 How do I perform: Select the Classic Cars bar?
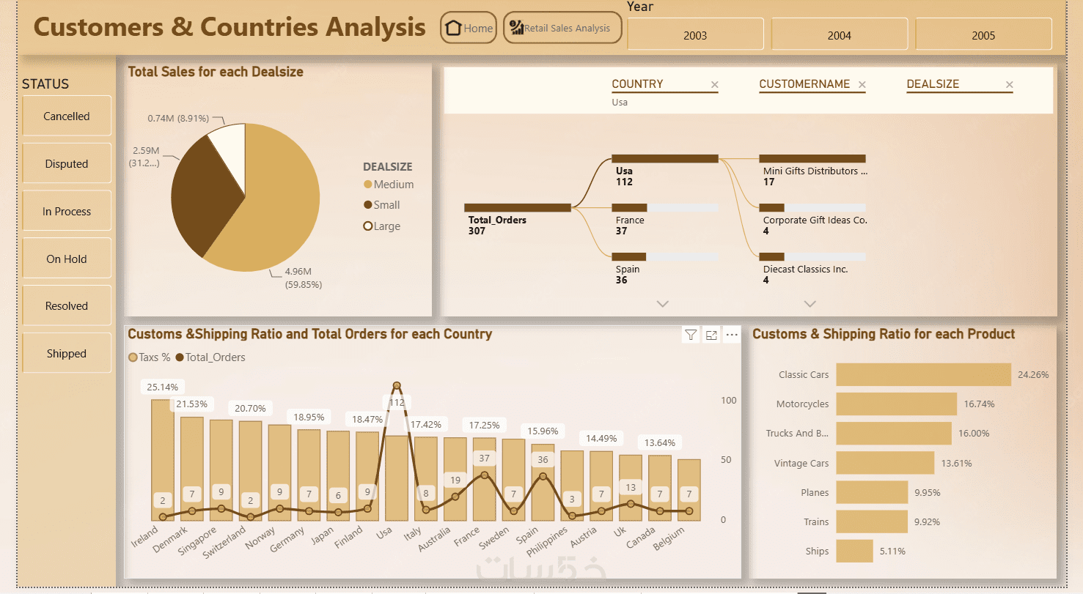pos(923,374)
